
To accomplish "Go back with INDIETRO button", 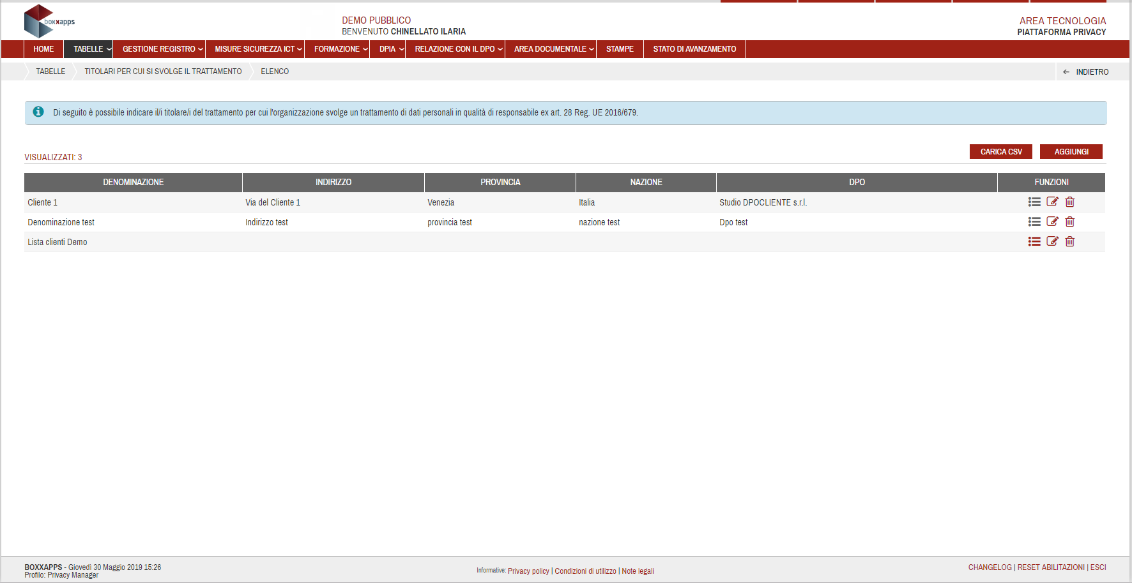I will (1086, 72).
